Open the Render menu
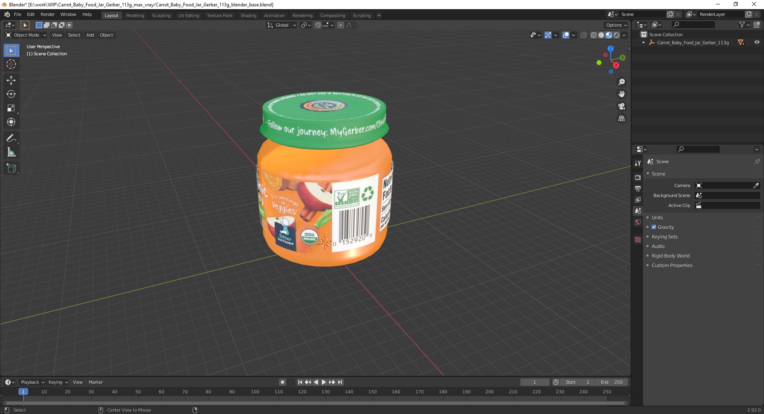This screenshot has height=414, width=764. (x=47, y=14)
